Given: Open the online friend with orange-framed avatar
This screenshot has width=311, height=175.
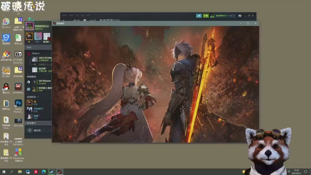Looking at the screenshot, I should click(39, 103).
